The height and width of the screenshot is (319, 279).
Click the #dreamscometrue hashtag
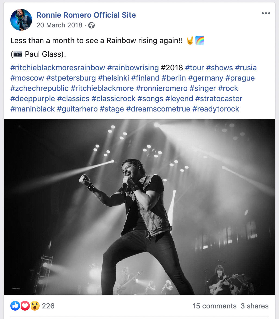158,109
